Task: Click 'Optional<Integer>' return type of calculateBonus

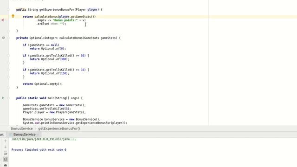Action: [x=44, y=38]
